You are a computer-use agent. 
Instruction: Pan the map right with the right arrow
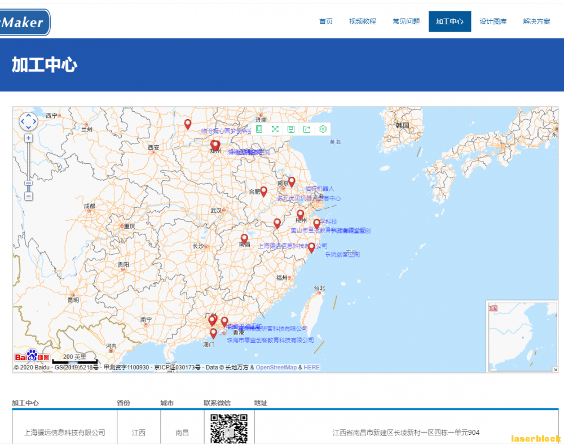click(34, 121)
